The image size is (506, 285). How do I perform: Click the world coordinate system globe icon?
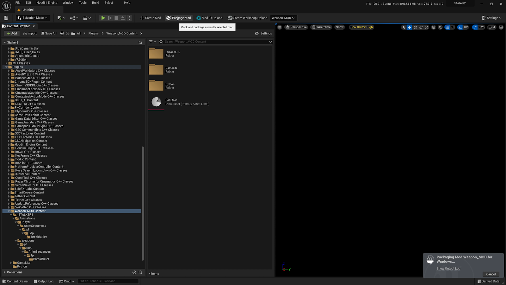coord(434,27)
